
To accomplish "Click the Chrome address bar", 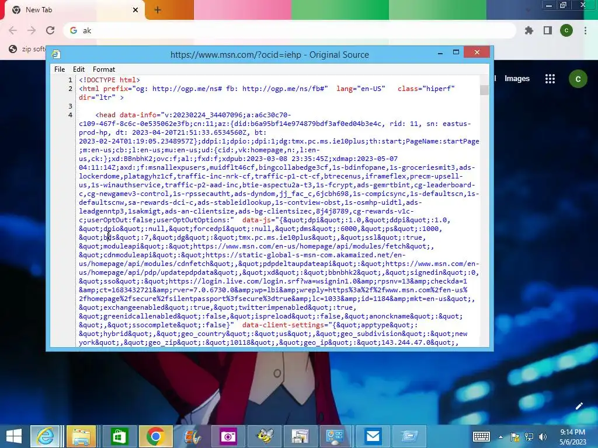I will [290, 30].
